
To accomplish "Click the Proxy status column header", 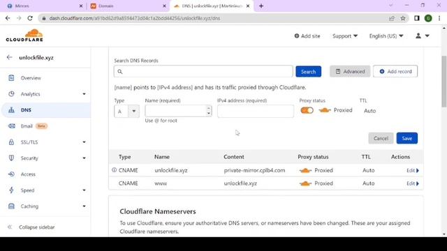I will tap(313, 157).
